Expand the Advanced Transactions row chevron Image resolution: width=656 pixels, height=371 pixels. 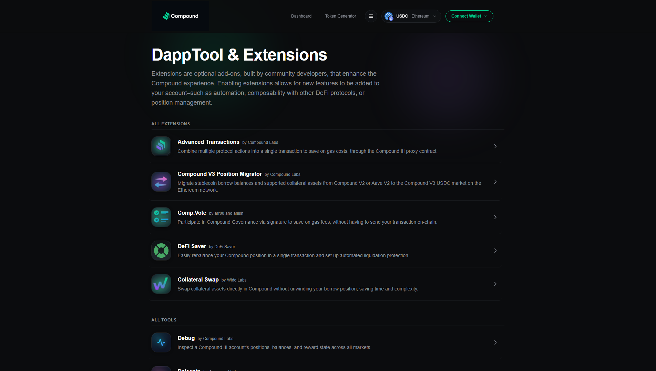pyautogui.click(x=495, y=146)
